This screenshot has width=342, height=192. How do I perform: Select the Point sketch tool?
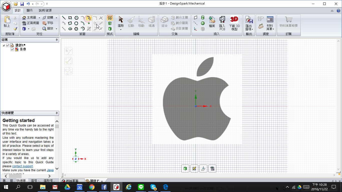(x=89, y=23)
